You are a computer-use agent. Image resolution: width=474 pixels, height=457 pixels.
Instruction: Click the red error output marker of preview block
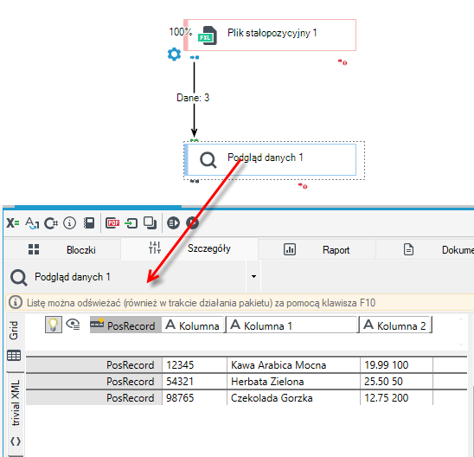tap(303, 186)
